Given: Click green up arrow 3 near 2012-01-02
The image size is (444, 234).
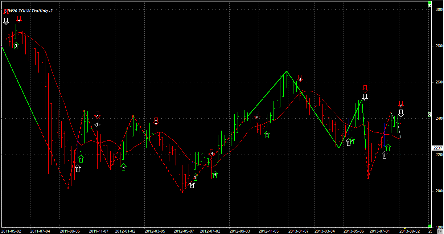Looking at the screenshot, I should tap(123, 167).
